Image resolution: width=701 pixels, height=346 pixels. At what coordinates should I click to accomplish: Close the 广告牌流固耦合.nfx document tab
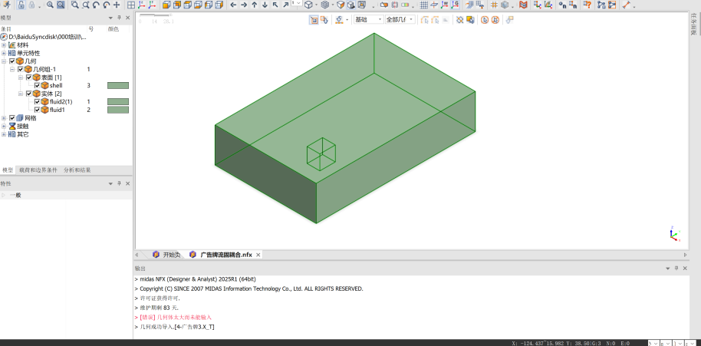pos(258,255)
